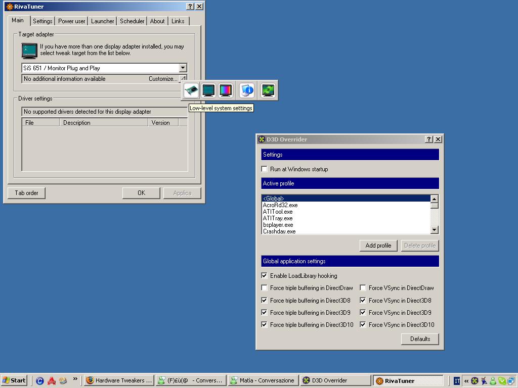Viewport: 518px width, 388px height.
Task: Click the network computers tray icon
Action: pos(511,381)
